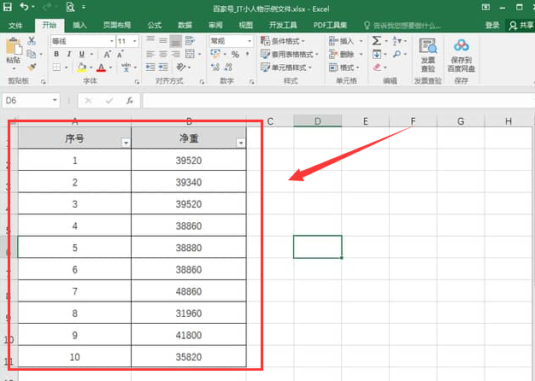Toggle italic formatting

tap(68, 54)
